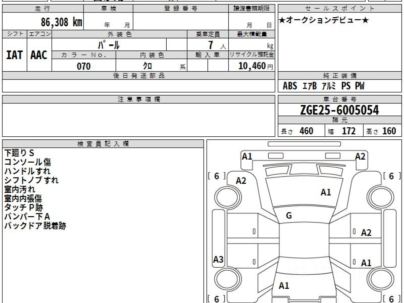Click chassis number ZGE25-6005054
Viewport: 404px width, 303px height.
[x=339, y=110]
